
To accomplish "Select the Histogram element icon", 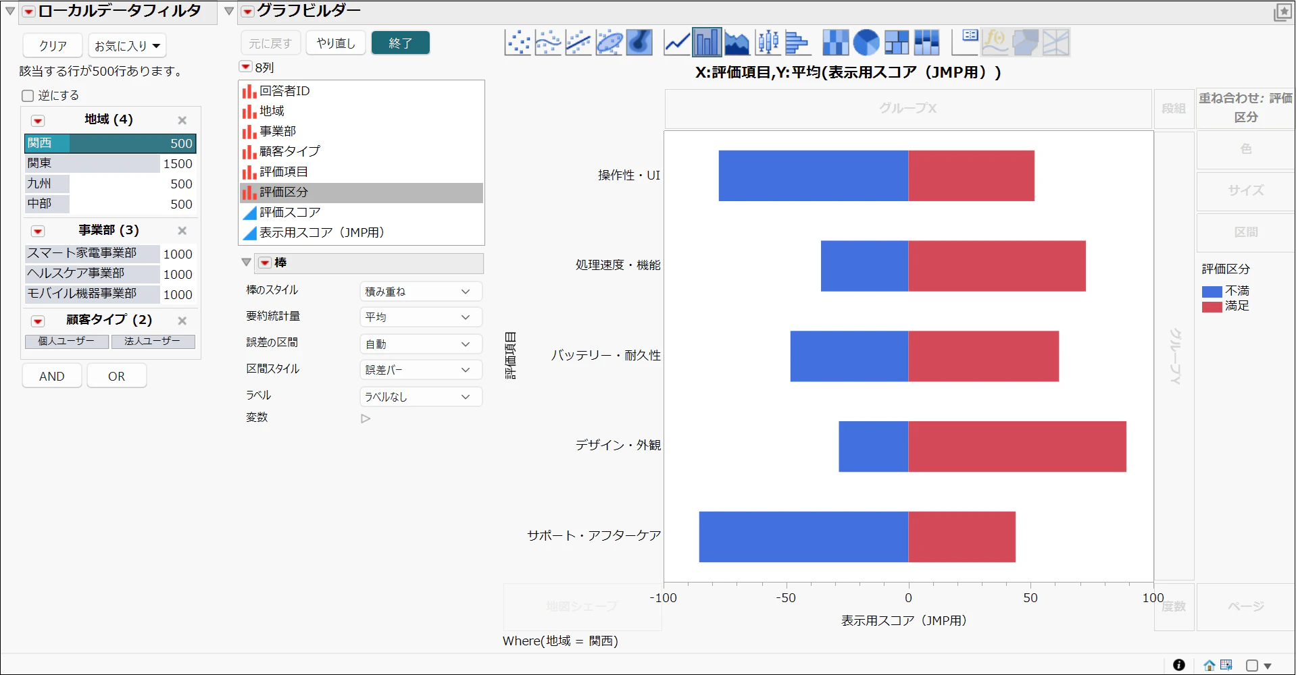I will [x=798, y=43].
